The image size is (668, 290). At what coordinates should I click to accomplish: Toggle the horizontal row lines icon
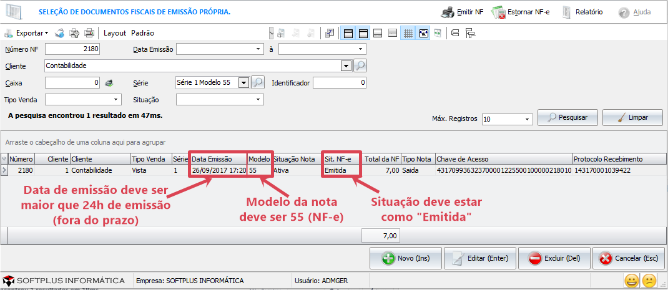click(x=393, y=33)
